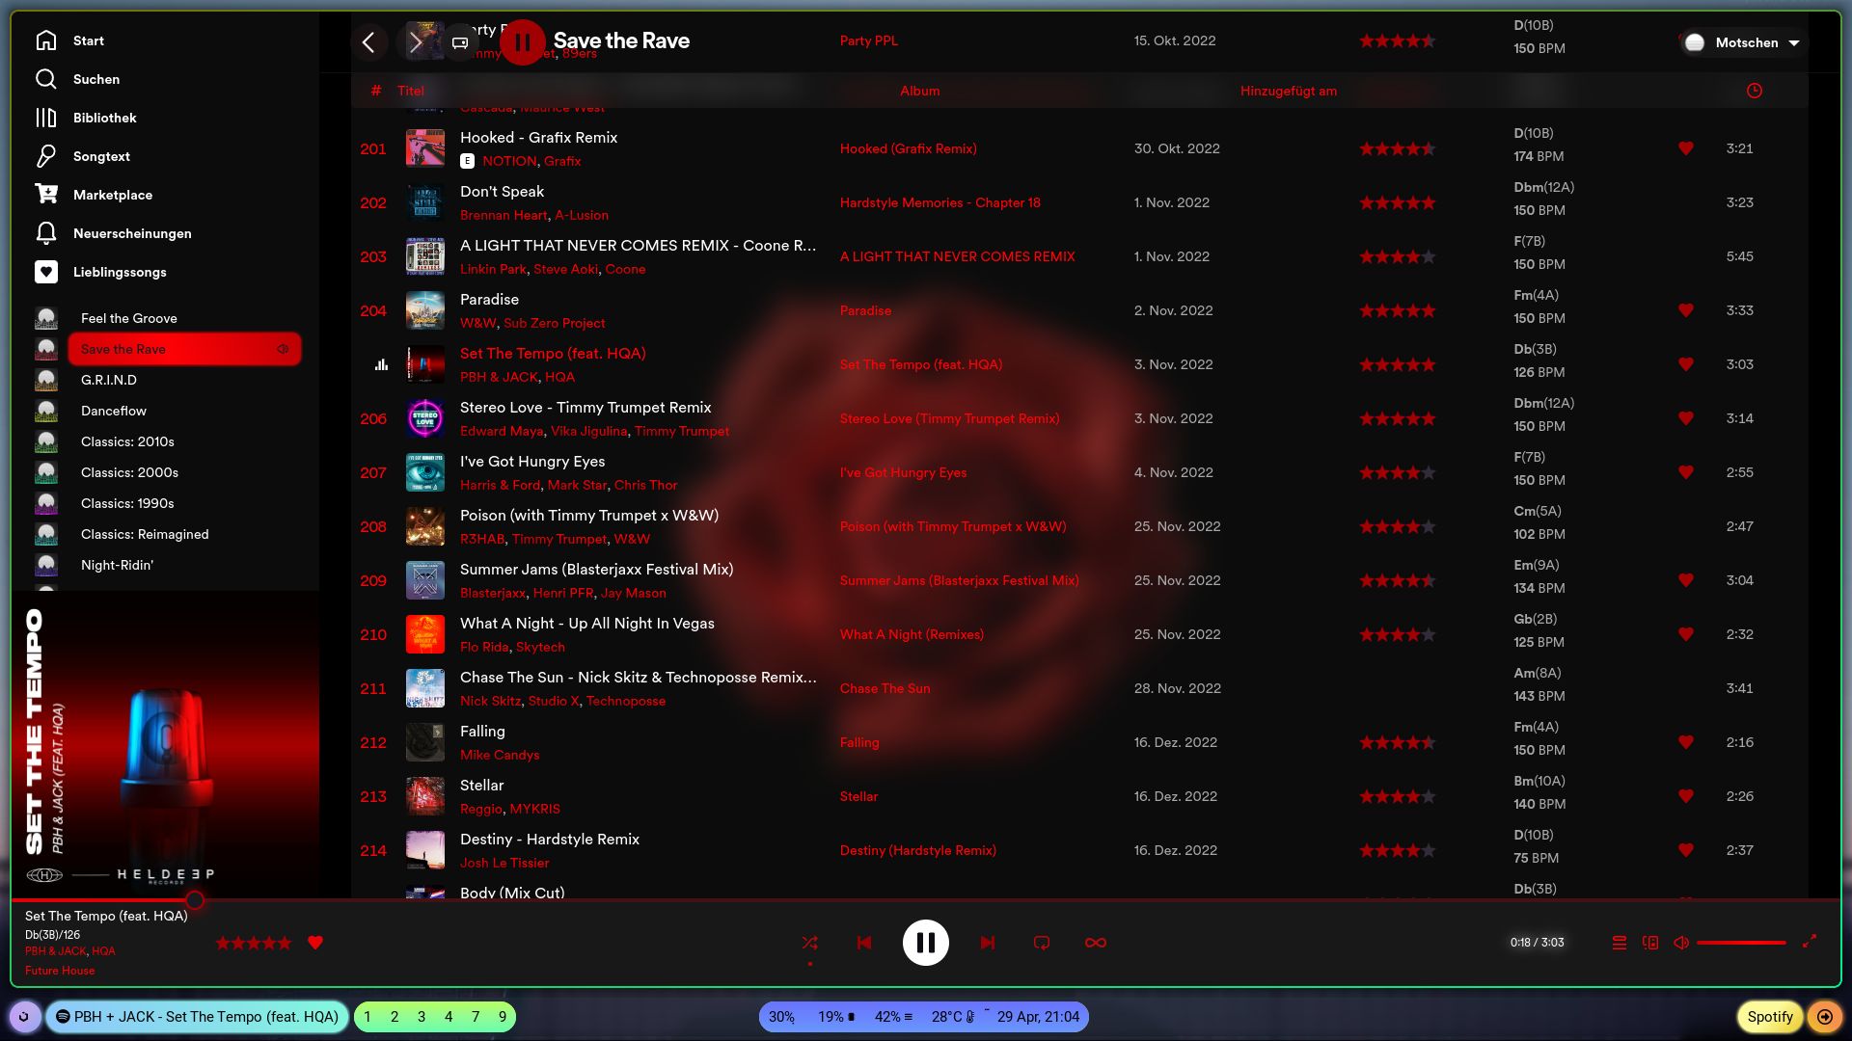Skip to next track
This screenshot has width=1852, height=1041.
click(x=988, y=943)
